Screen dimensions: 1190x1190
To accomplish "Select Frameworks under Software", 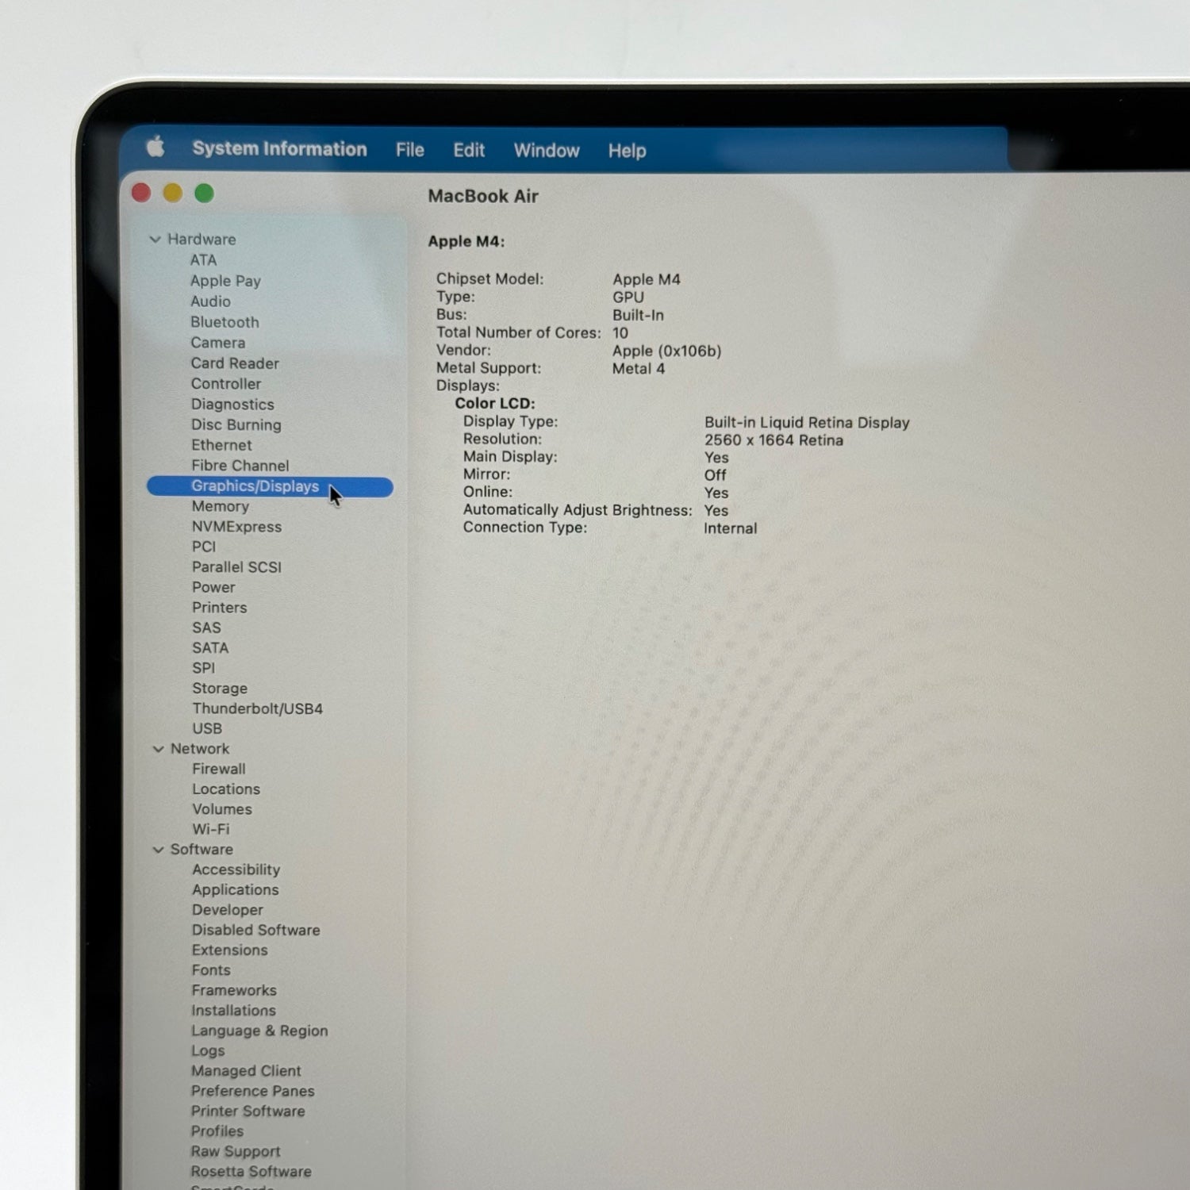I will 234,990.
